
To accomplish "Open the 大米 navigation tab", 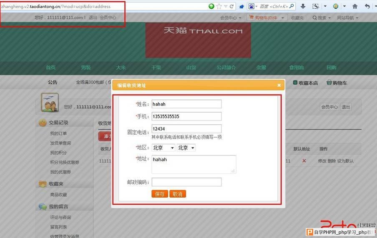I will [x=121, y=68].
